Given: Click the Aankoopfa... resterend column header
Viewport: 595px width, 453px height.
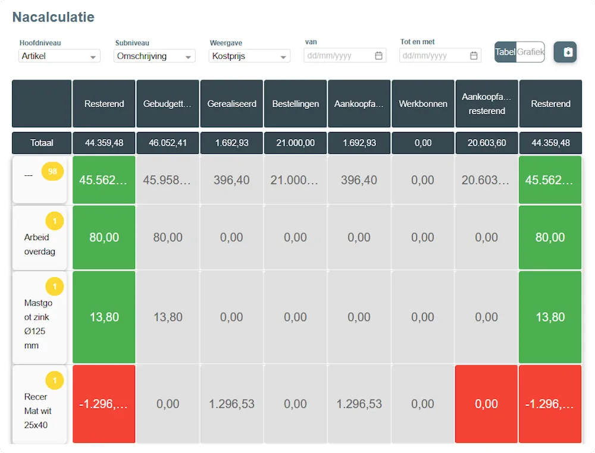Looking at the screenshot, I should [x=487, y=104].
